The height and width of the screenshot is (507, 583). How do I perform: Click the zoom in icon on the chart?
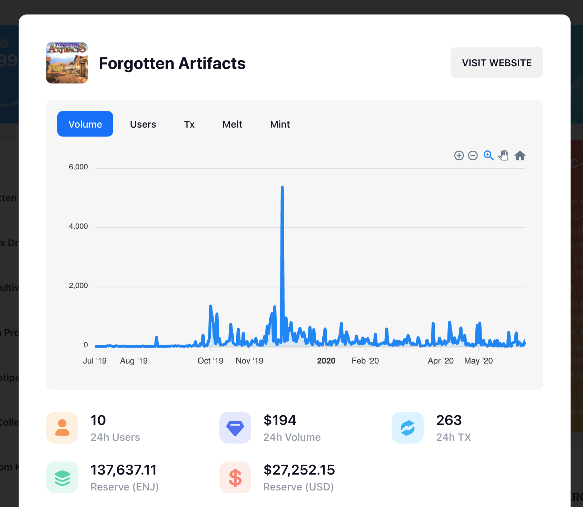(x=459, y=156)
